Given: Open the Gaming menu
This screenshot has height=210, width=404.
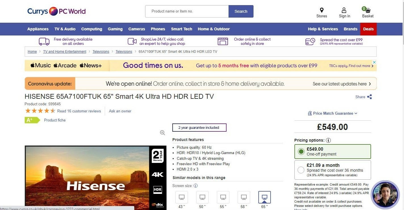Looking at the screenshot, I should (x=115, y=29).
